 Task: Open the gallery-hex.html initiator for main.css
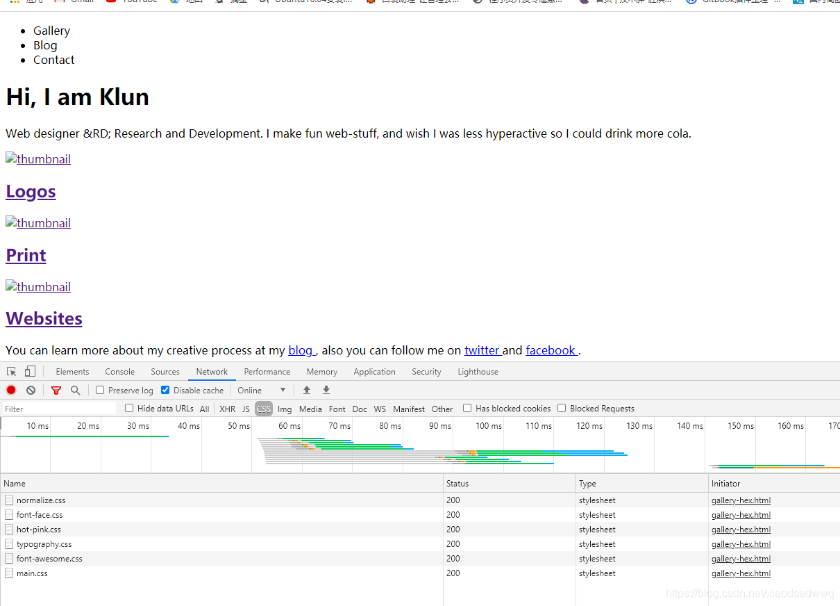click(741, 573)
